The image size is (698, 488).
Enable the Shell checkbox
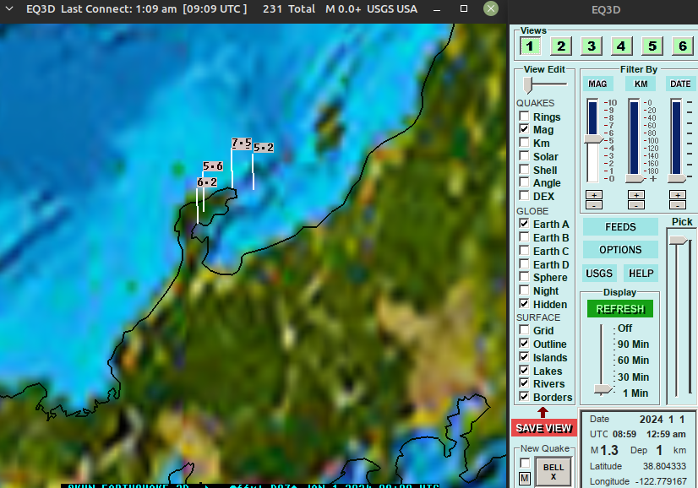click(x=525, y=169)
